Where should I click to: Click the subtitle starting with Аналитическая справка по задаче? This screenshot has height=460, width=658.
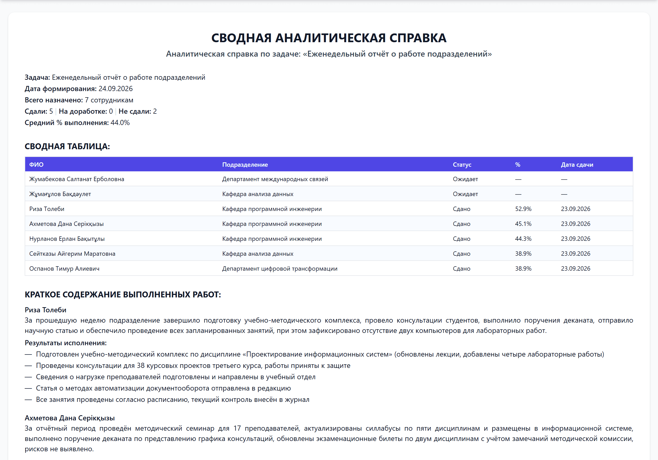coord(329,54)
